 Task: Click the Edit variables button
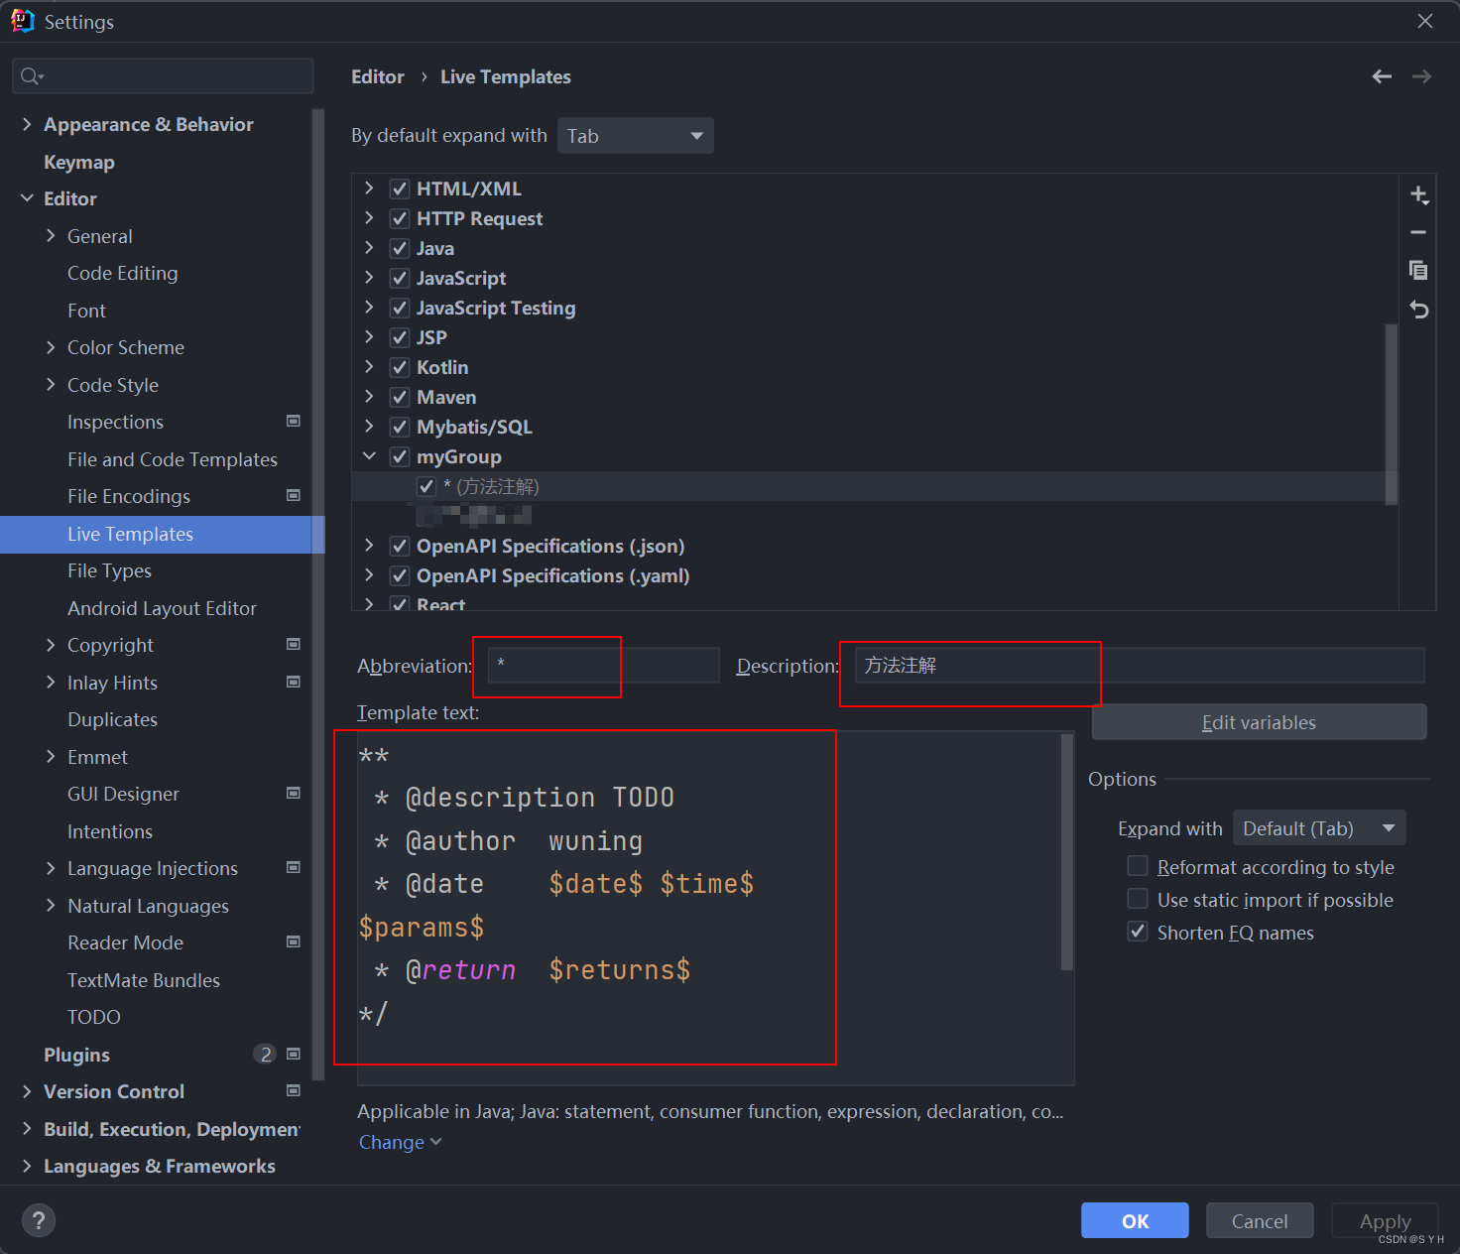click(x=1259, y=722)
